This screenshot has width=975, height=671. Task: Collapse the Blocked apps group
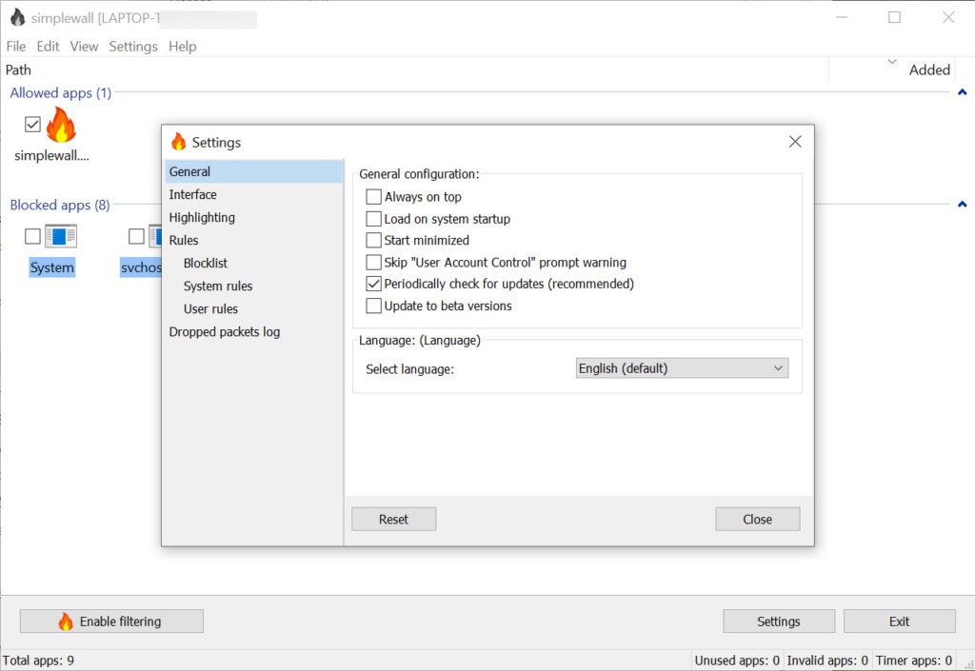(x=962, y=205)
